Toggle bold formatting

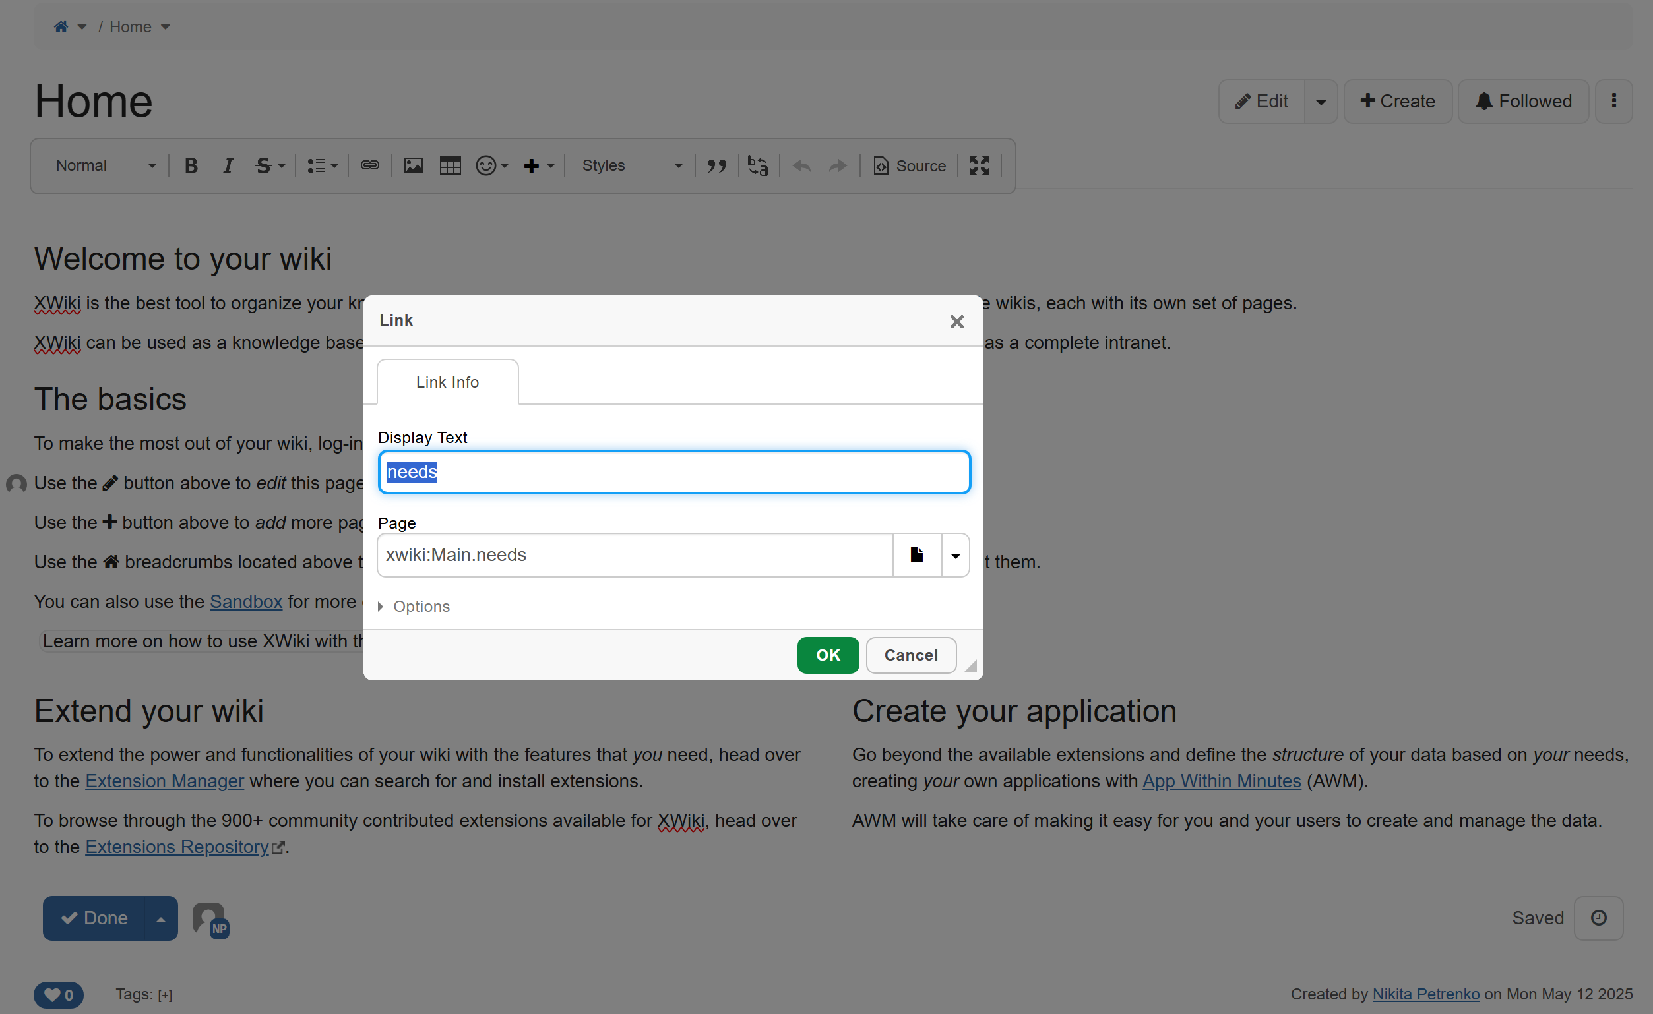[x=191, y=165]
